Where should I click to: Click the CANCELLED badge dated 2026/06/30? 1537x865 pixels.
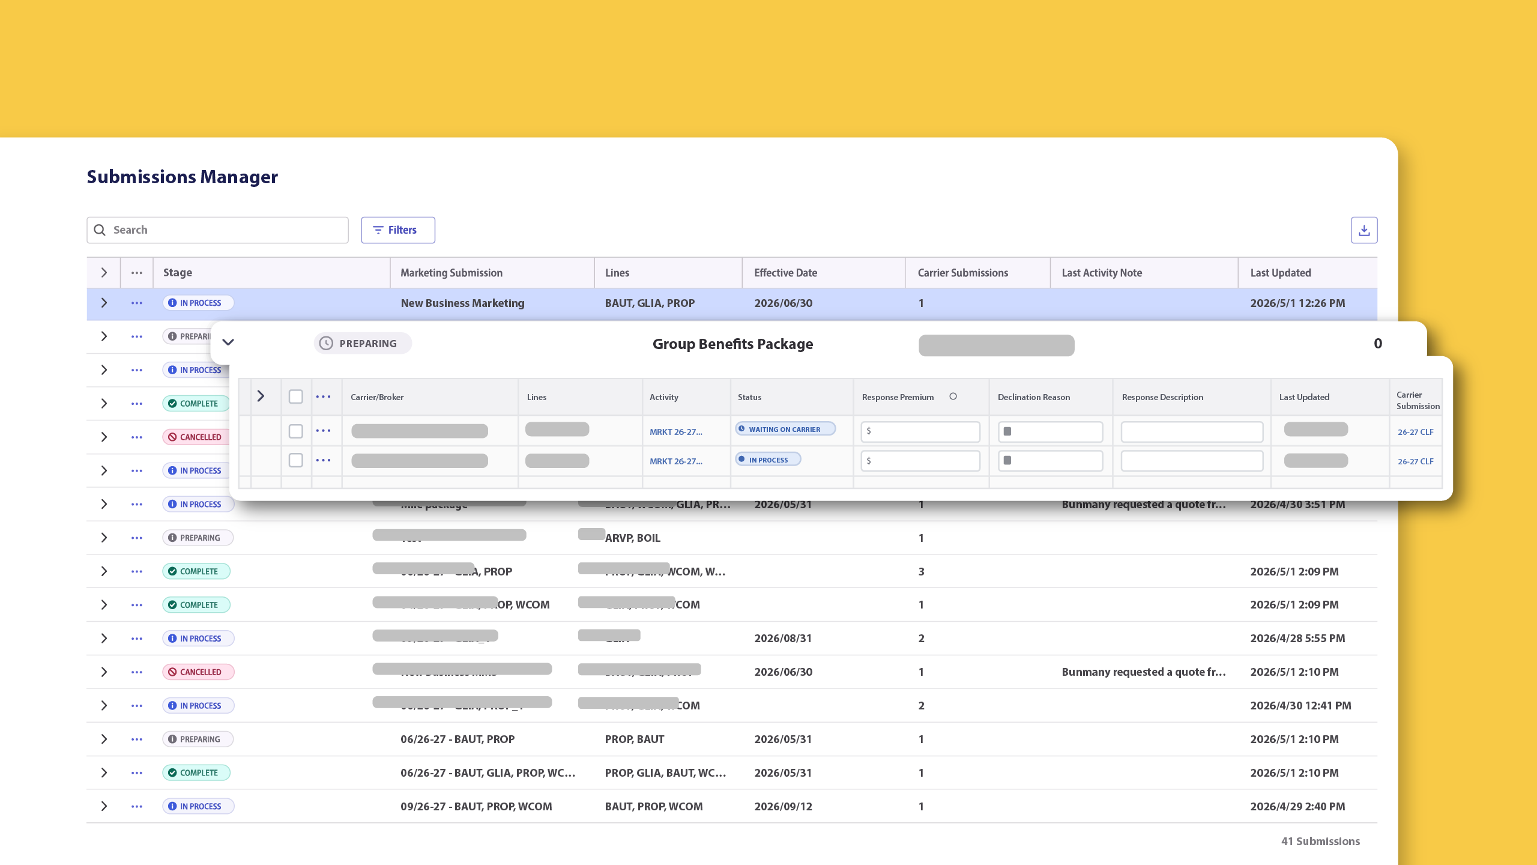pos(198,672)
